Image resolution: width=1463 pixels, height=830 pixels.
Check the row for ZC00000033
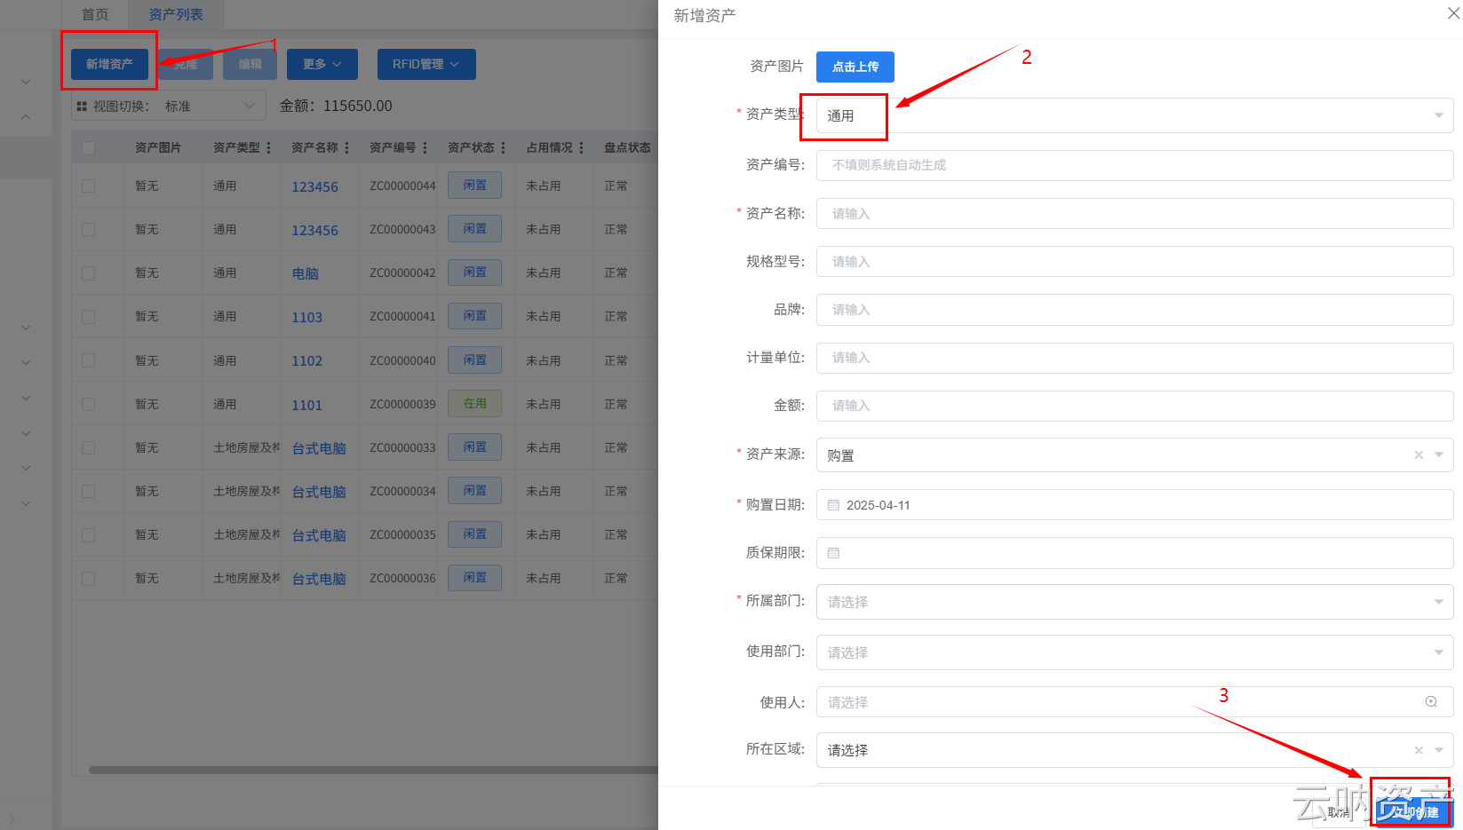[88, 447]
